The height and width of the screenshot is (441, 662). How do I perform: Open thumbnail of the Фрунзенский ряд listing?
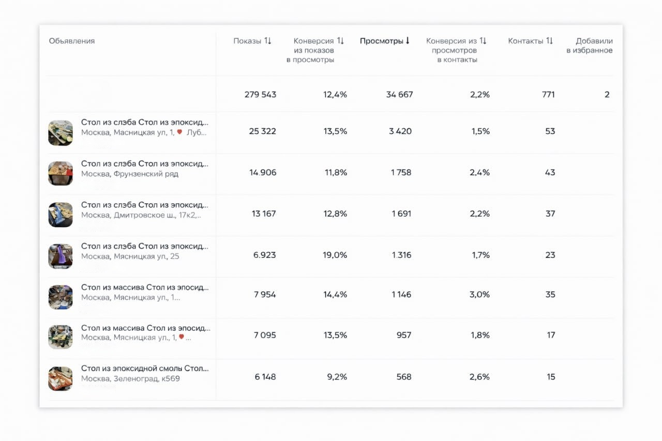coord(61,173)
